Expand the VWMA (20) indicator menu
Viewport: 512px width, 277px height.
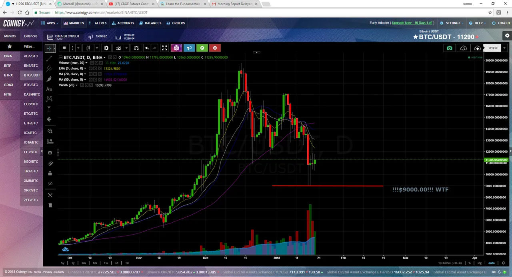pos(77,85)
